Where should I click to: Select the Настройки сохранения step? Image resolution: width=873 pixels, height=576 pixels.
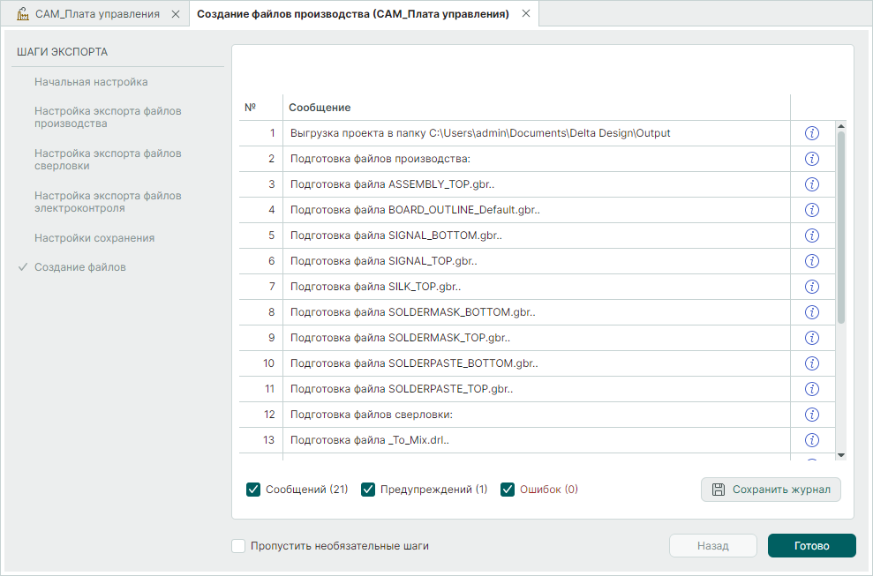pyautogui.click(x=94, y=238)
